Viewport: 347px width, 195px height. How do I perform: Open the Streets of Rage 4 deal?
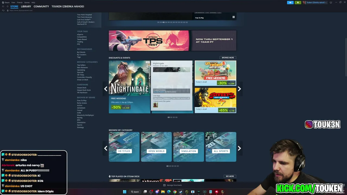pyautogui.click(x=215, y=100)
